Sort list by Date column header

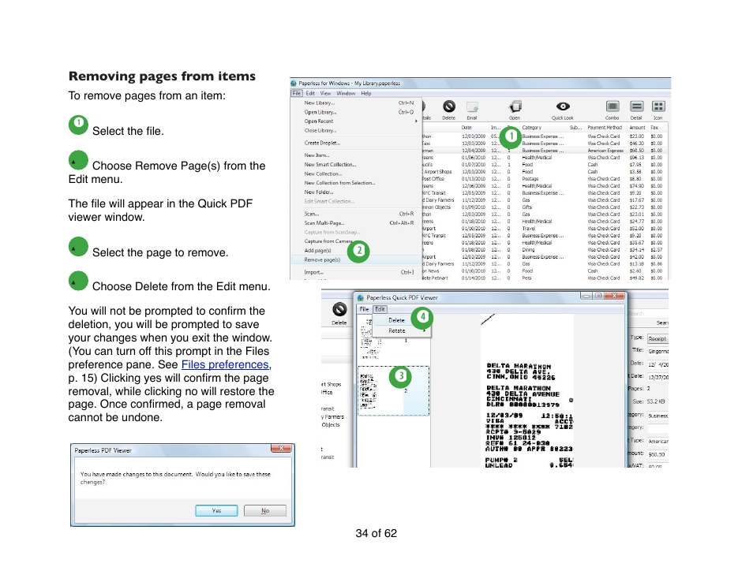[474, 128]
